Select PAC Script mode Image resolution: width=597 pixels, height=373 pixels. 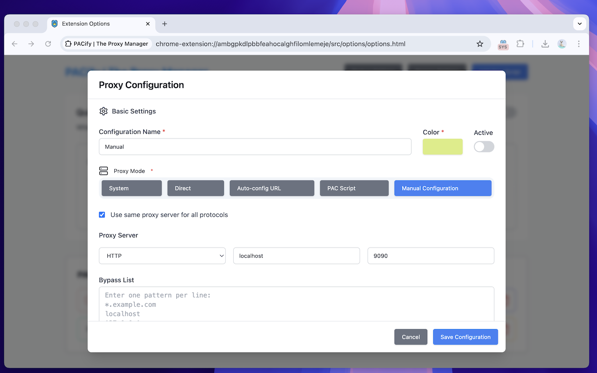tap(354, 188)
